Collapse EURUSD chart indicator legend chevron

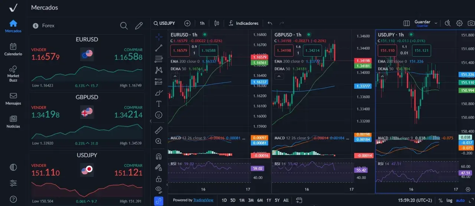coord(175,76)
